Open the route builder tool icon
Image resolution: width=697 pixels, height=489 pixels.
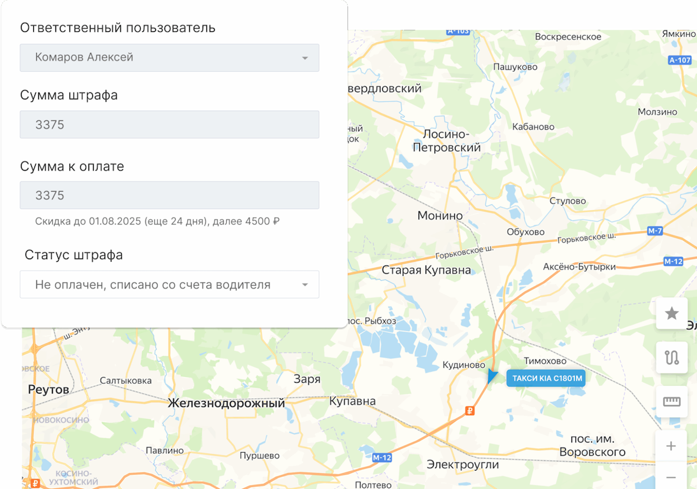672,357
